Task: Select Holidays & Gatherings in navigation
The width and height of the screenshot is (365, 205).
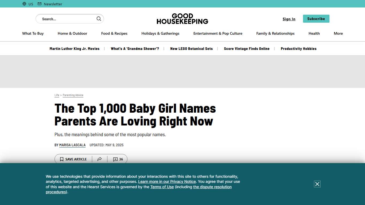Action: pos(160,33)
